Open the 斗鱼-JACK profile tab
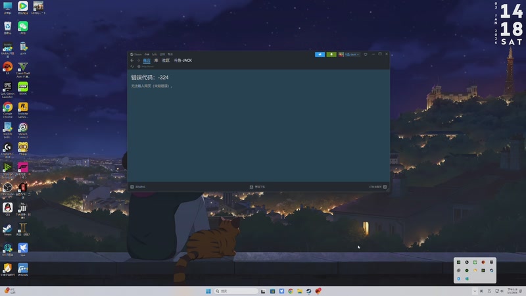Image resolution: width=526 pixels, height=296 pixels. (x=183, y=61)
